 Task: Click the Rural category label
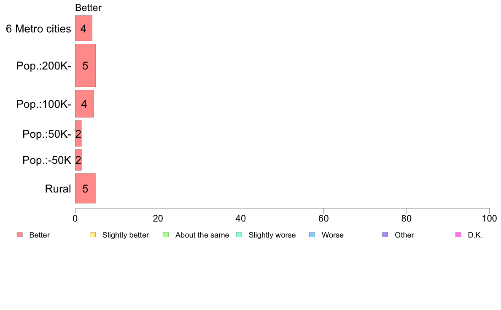(x=58, y=189)
